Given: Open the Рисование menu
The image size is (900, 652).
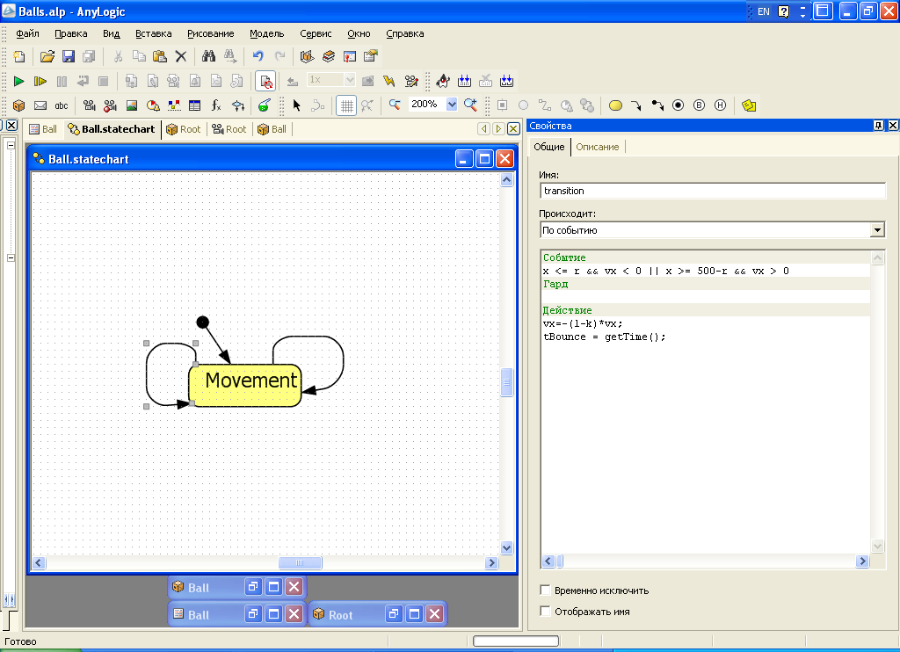Looking at the screenshot, I should (211, 34).
